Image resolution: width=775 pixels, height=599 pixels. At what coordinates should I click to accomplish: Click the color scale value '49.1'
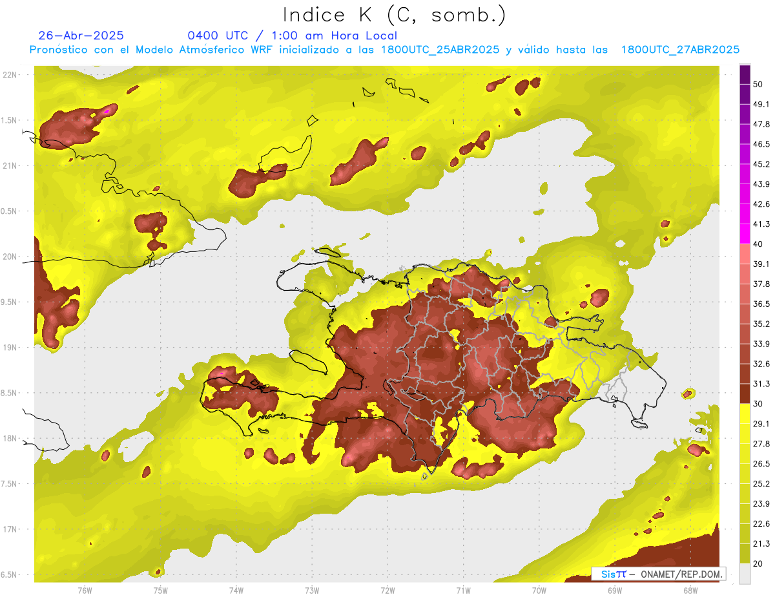pyautogui.click(x=761, y=104)
